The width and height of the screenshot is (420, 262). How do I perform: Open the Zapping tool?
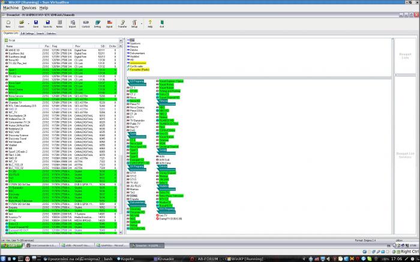(97, 24)
